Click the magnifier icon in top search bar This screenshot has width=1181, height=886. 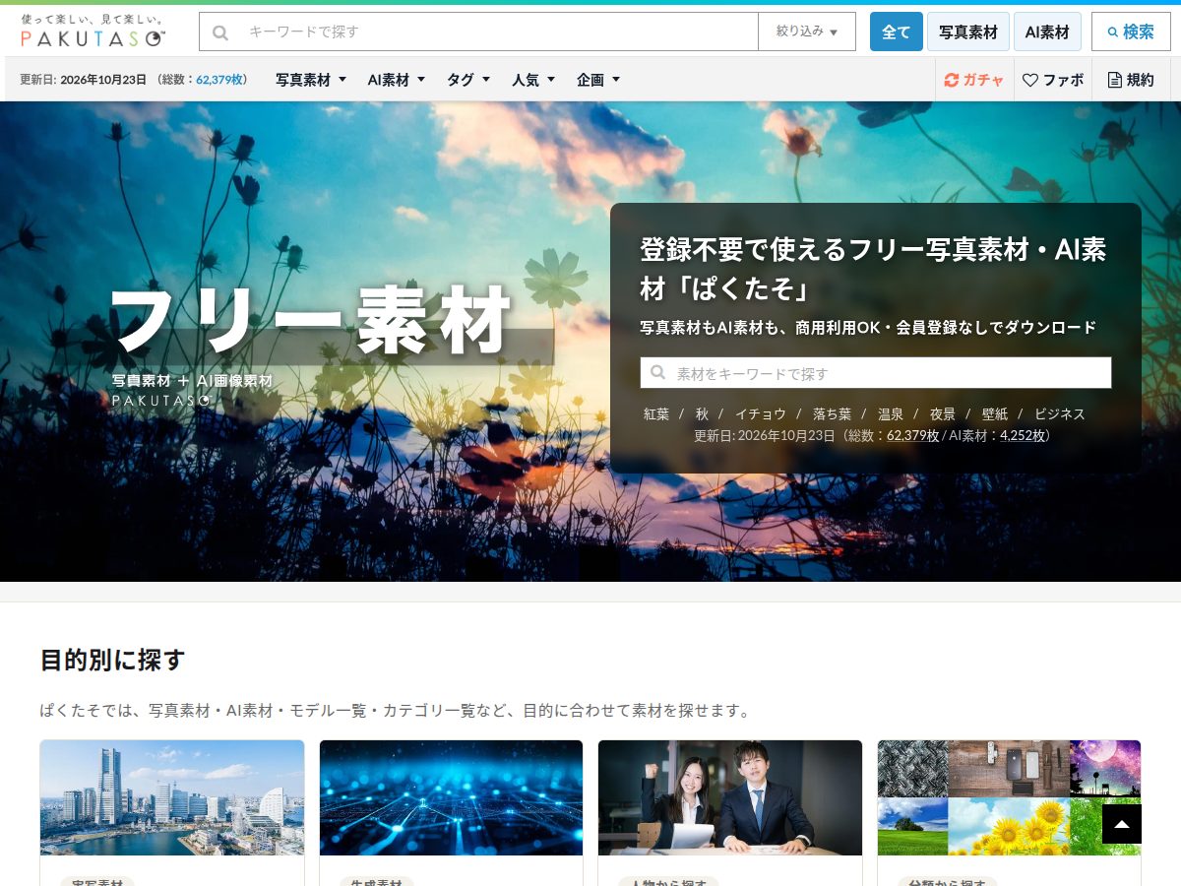(220, 32)
